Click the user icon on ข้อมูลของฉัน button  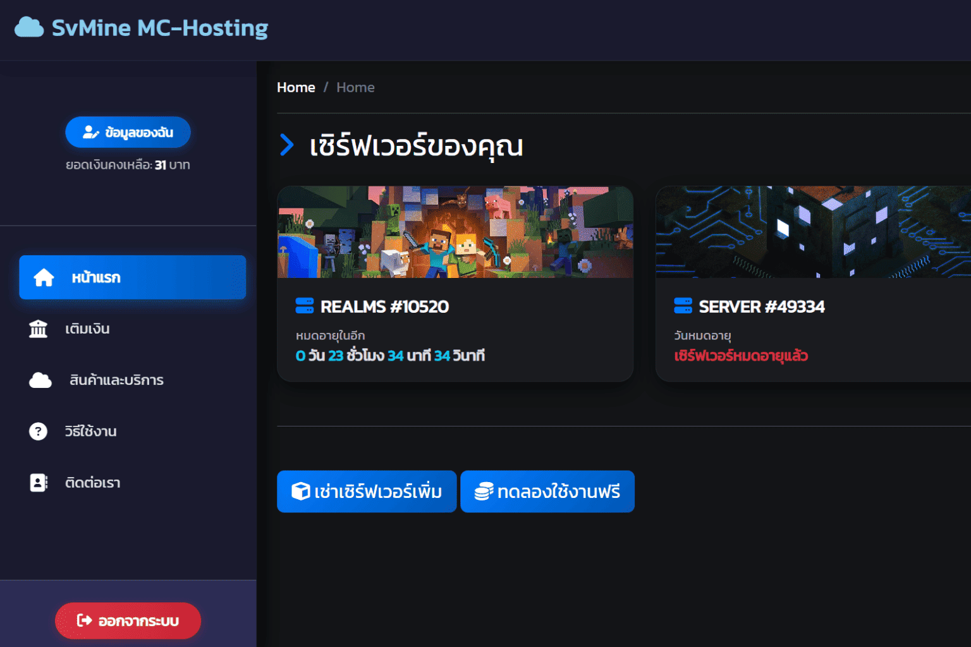click(90, 132)
